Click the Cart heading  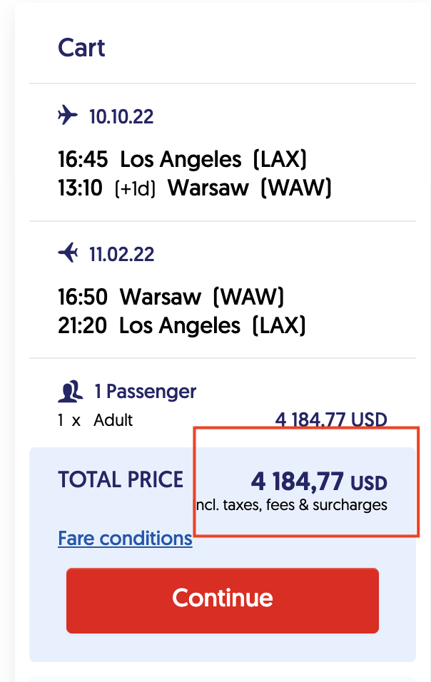tap(81, 49)
